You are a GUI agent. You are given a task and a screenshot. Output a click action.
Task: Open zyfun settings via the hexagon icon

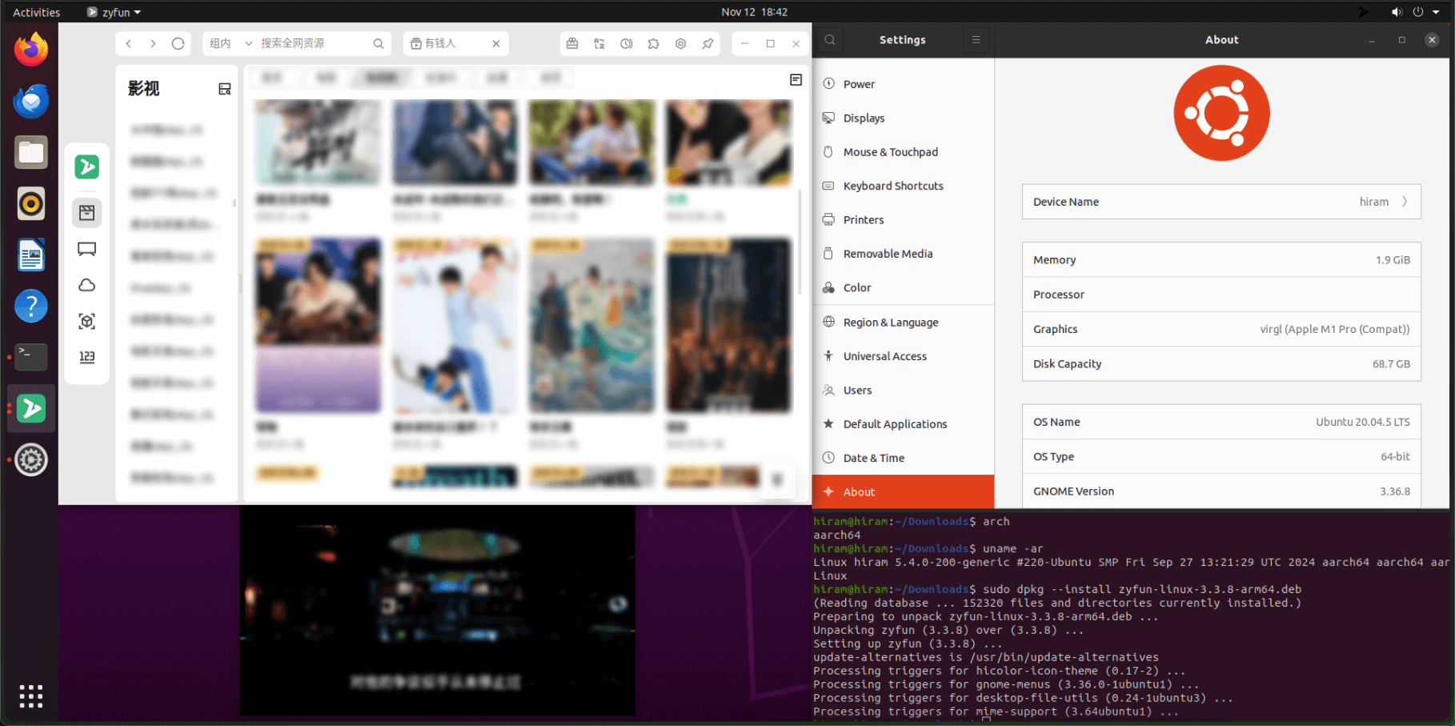click(681, 44)
